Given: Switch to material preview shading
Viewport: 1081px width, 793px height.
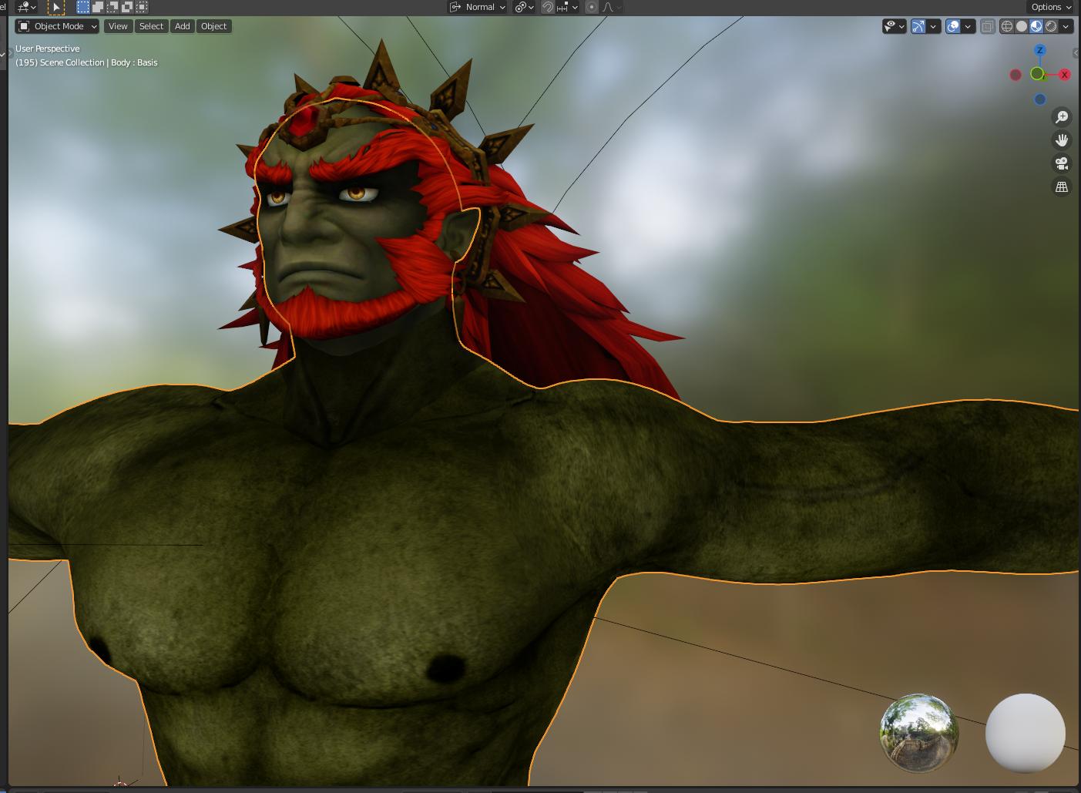Looking at the screenshot, I should pos(1036,26).
